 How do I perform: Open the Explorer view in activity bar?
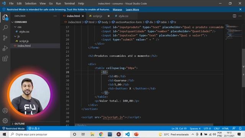[5, 17]
